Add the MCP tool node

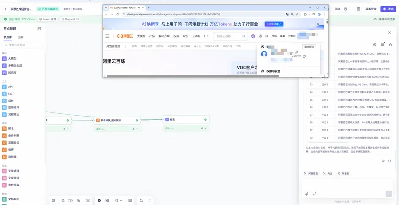click(11, 94)
